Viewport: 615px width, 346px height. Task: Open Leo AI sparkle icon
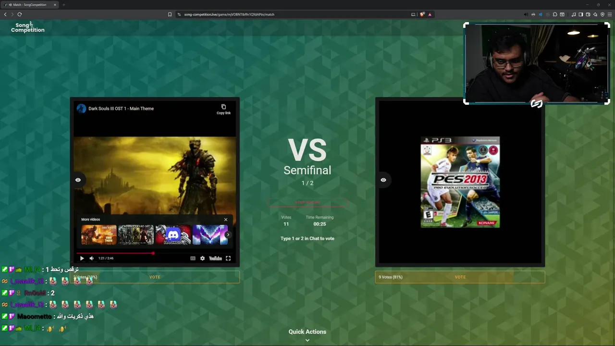[595, 14]
